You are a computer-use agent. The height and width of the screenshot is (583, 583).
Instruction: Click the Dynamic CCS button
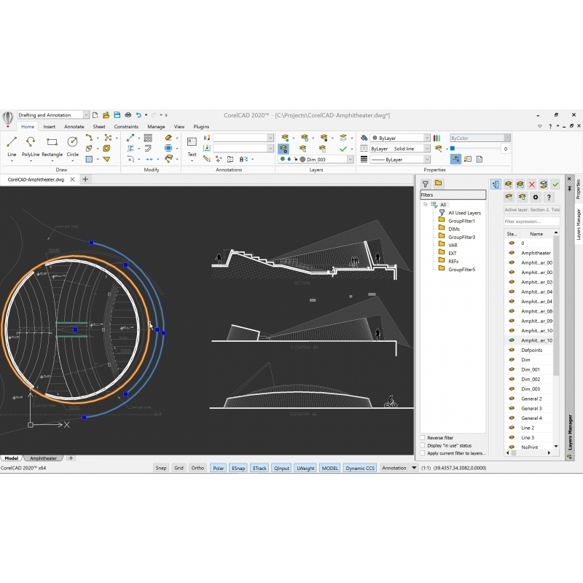pos(360,468)
